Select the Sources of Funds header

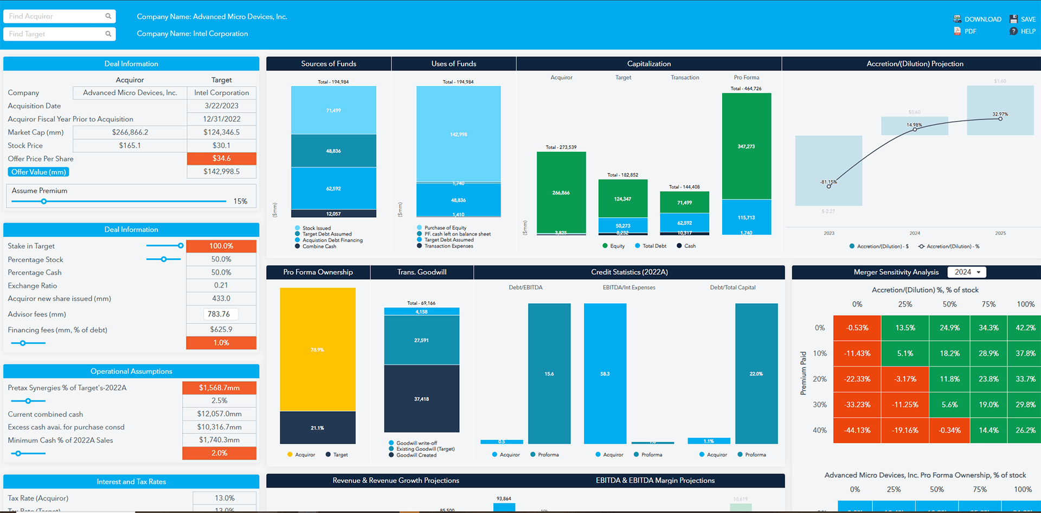329,63
